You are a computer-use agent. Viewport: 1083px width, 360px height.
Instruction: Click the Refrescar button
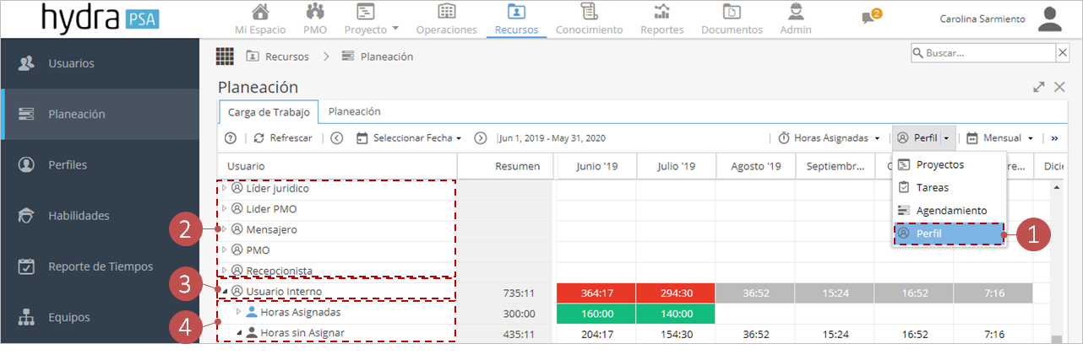[283, 138]
